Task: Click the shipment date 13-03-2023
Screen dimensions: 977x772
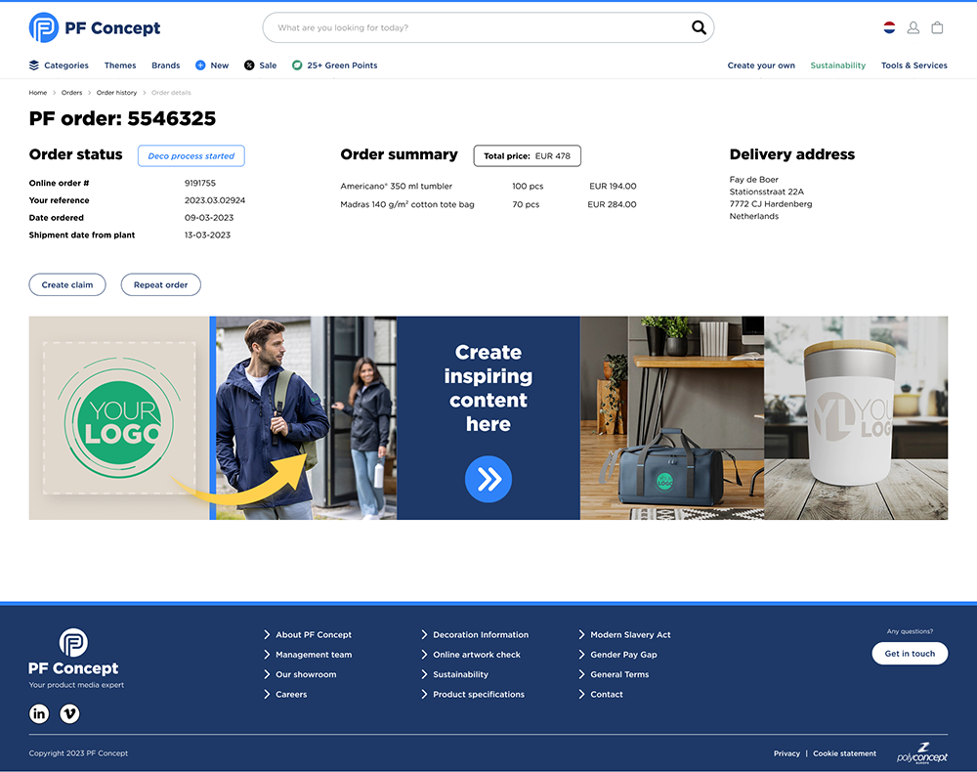Action: [x=207, y=235]
